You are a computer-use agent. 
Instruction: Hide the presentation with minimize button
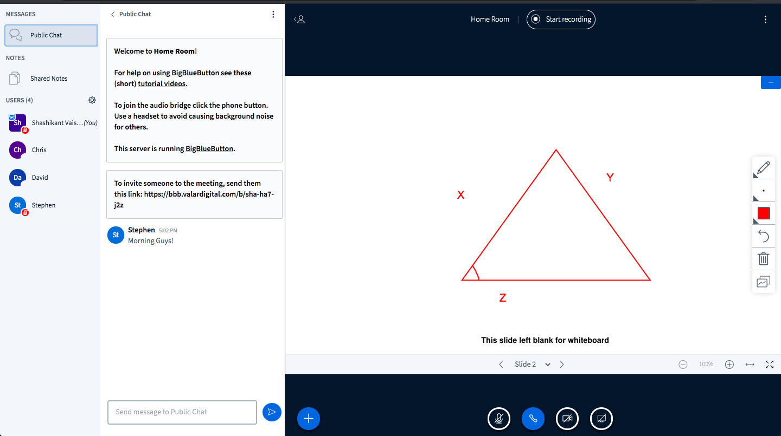point(771,82)
